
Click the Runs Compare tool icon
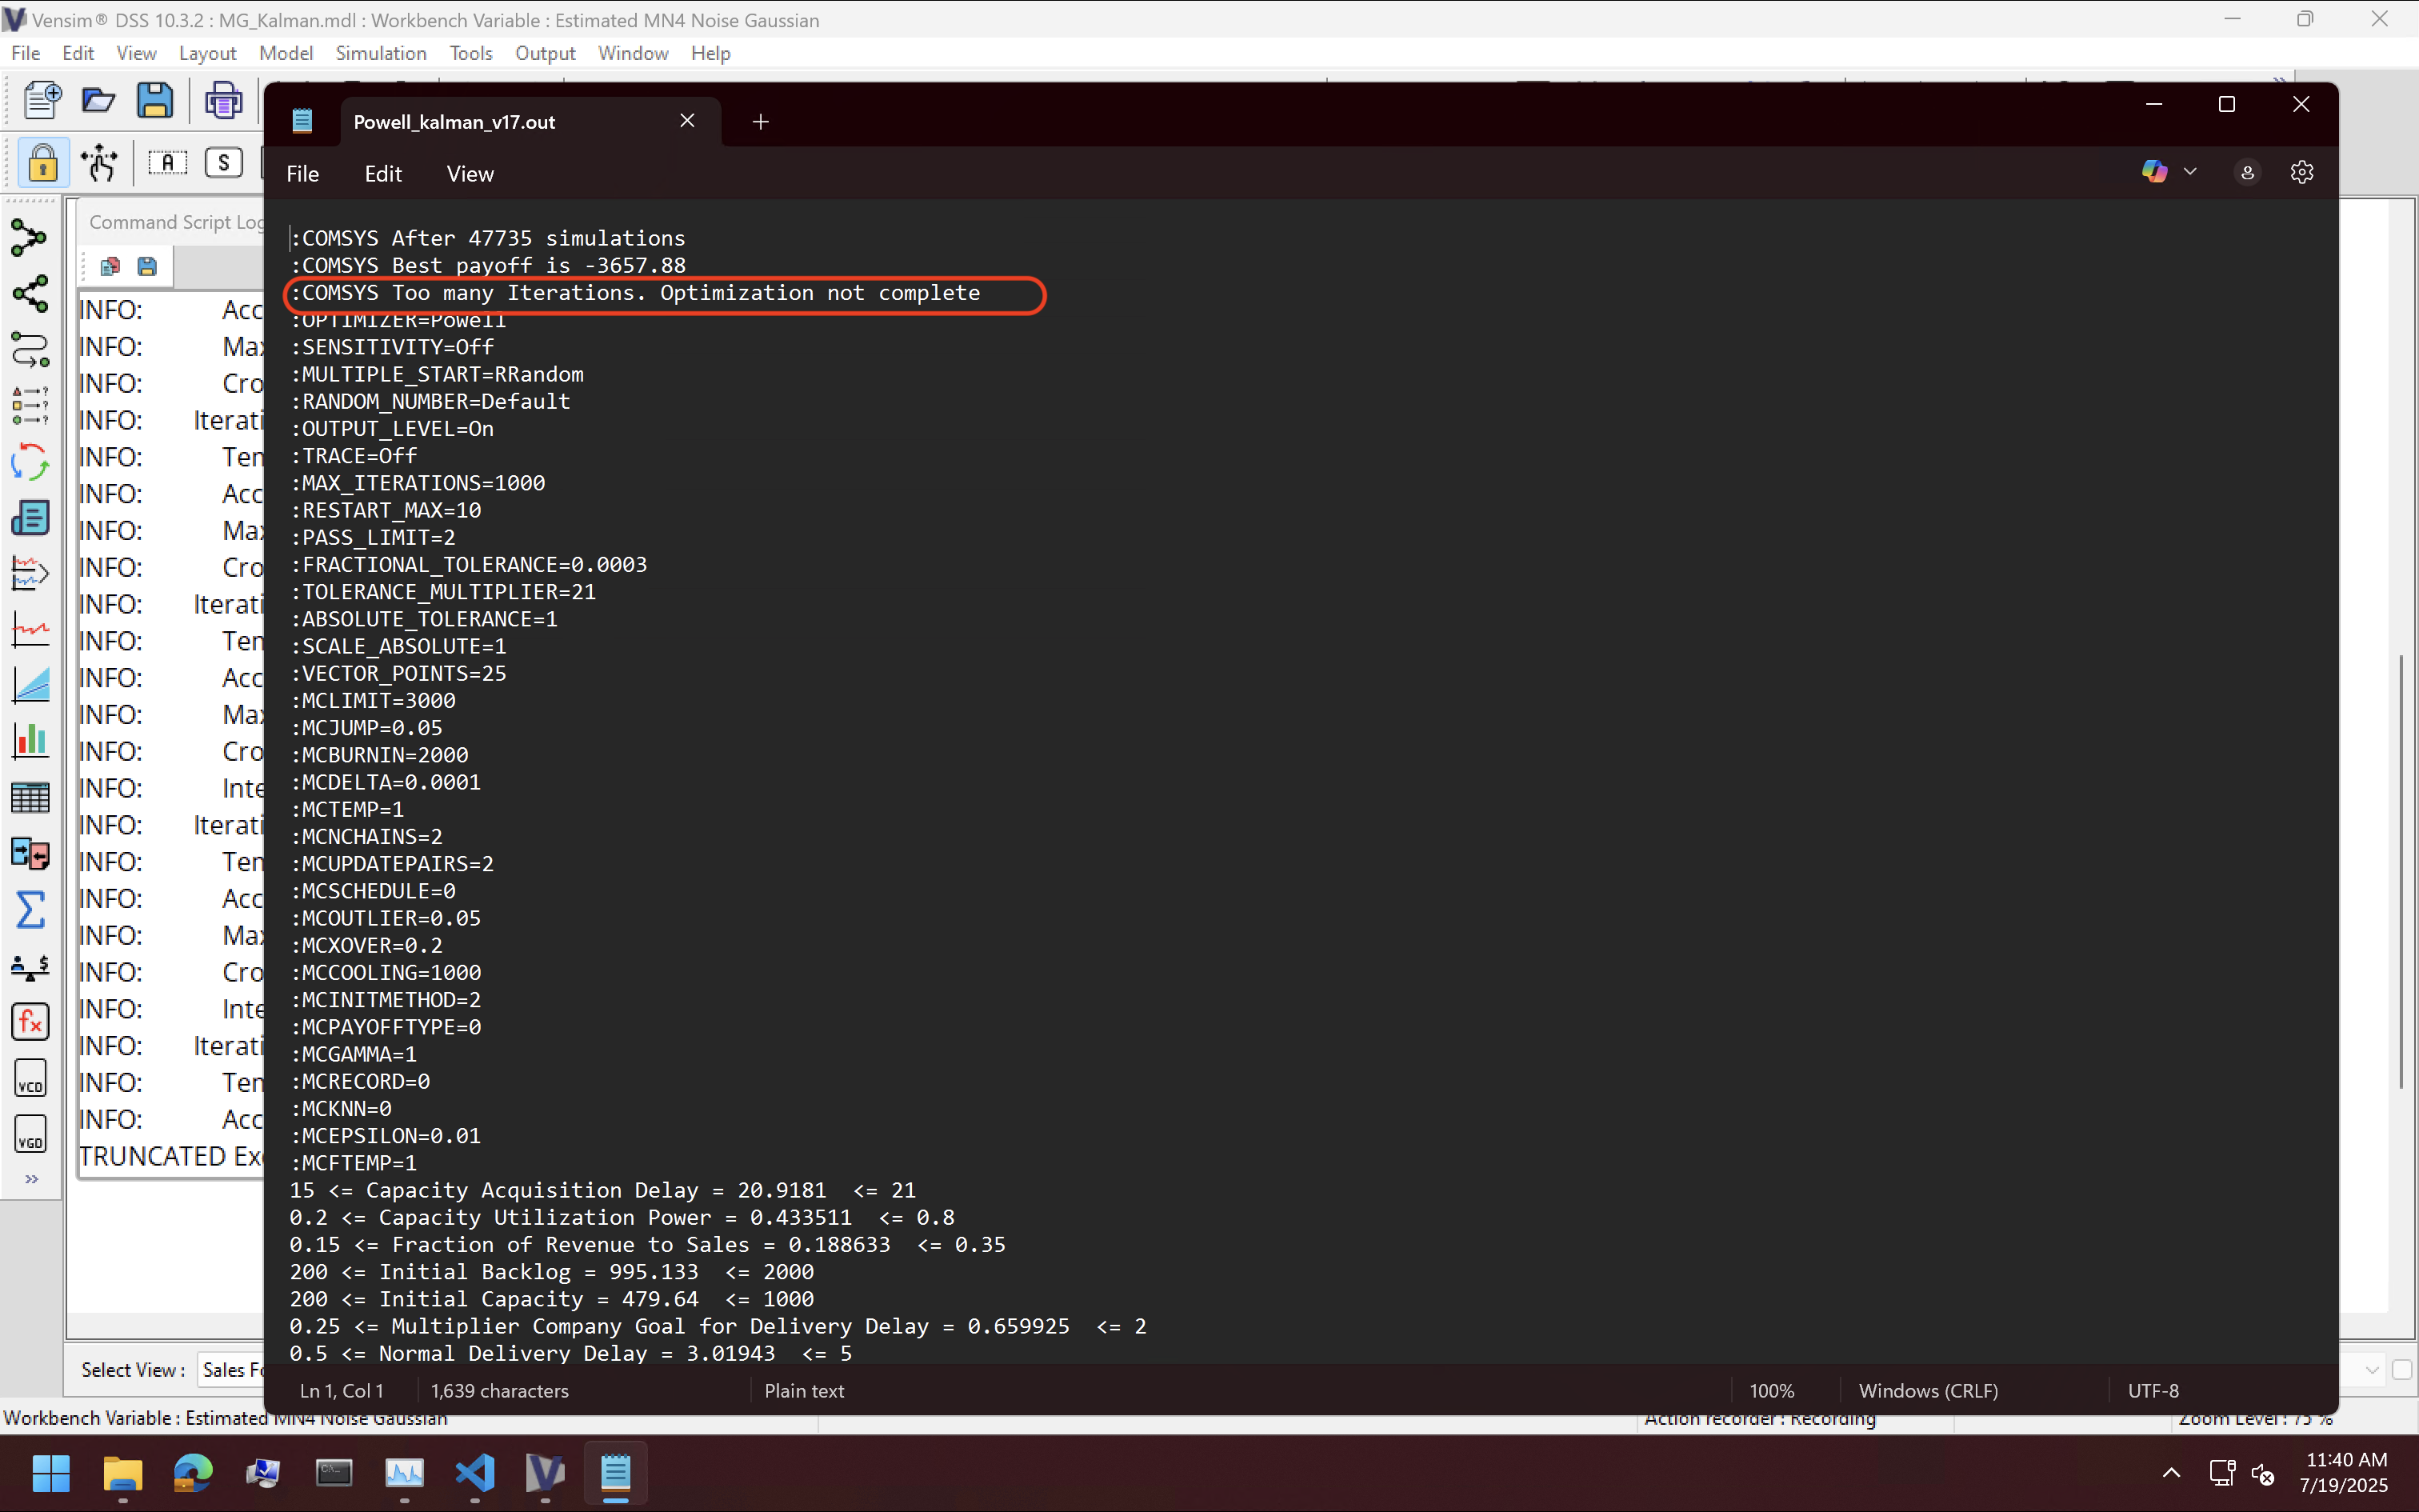30,854
